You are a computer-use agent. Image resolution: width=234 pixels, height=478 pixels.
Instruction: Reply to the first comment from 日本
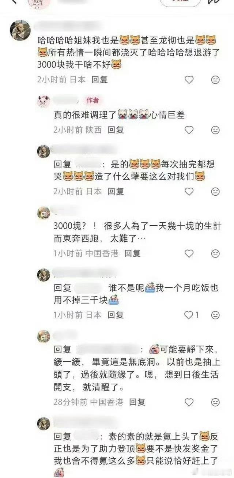point(99,79)
